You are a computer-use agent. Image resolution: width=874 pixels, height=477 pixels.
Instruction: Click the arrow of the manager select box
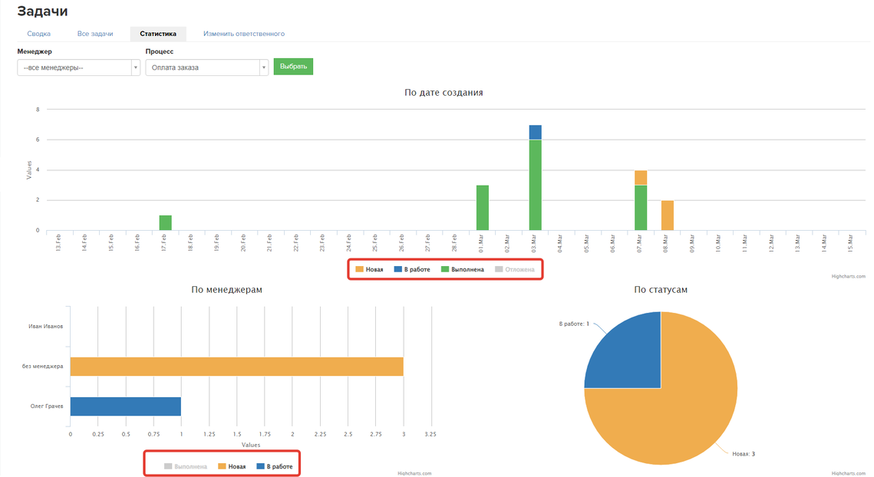[136, 67]
